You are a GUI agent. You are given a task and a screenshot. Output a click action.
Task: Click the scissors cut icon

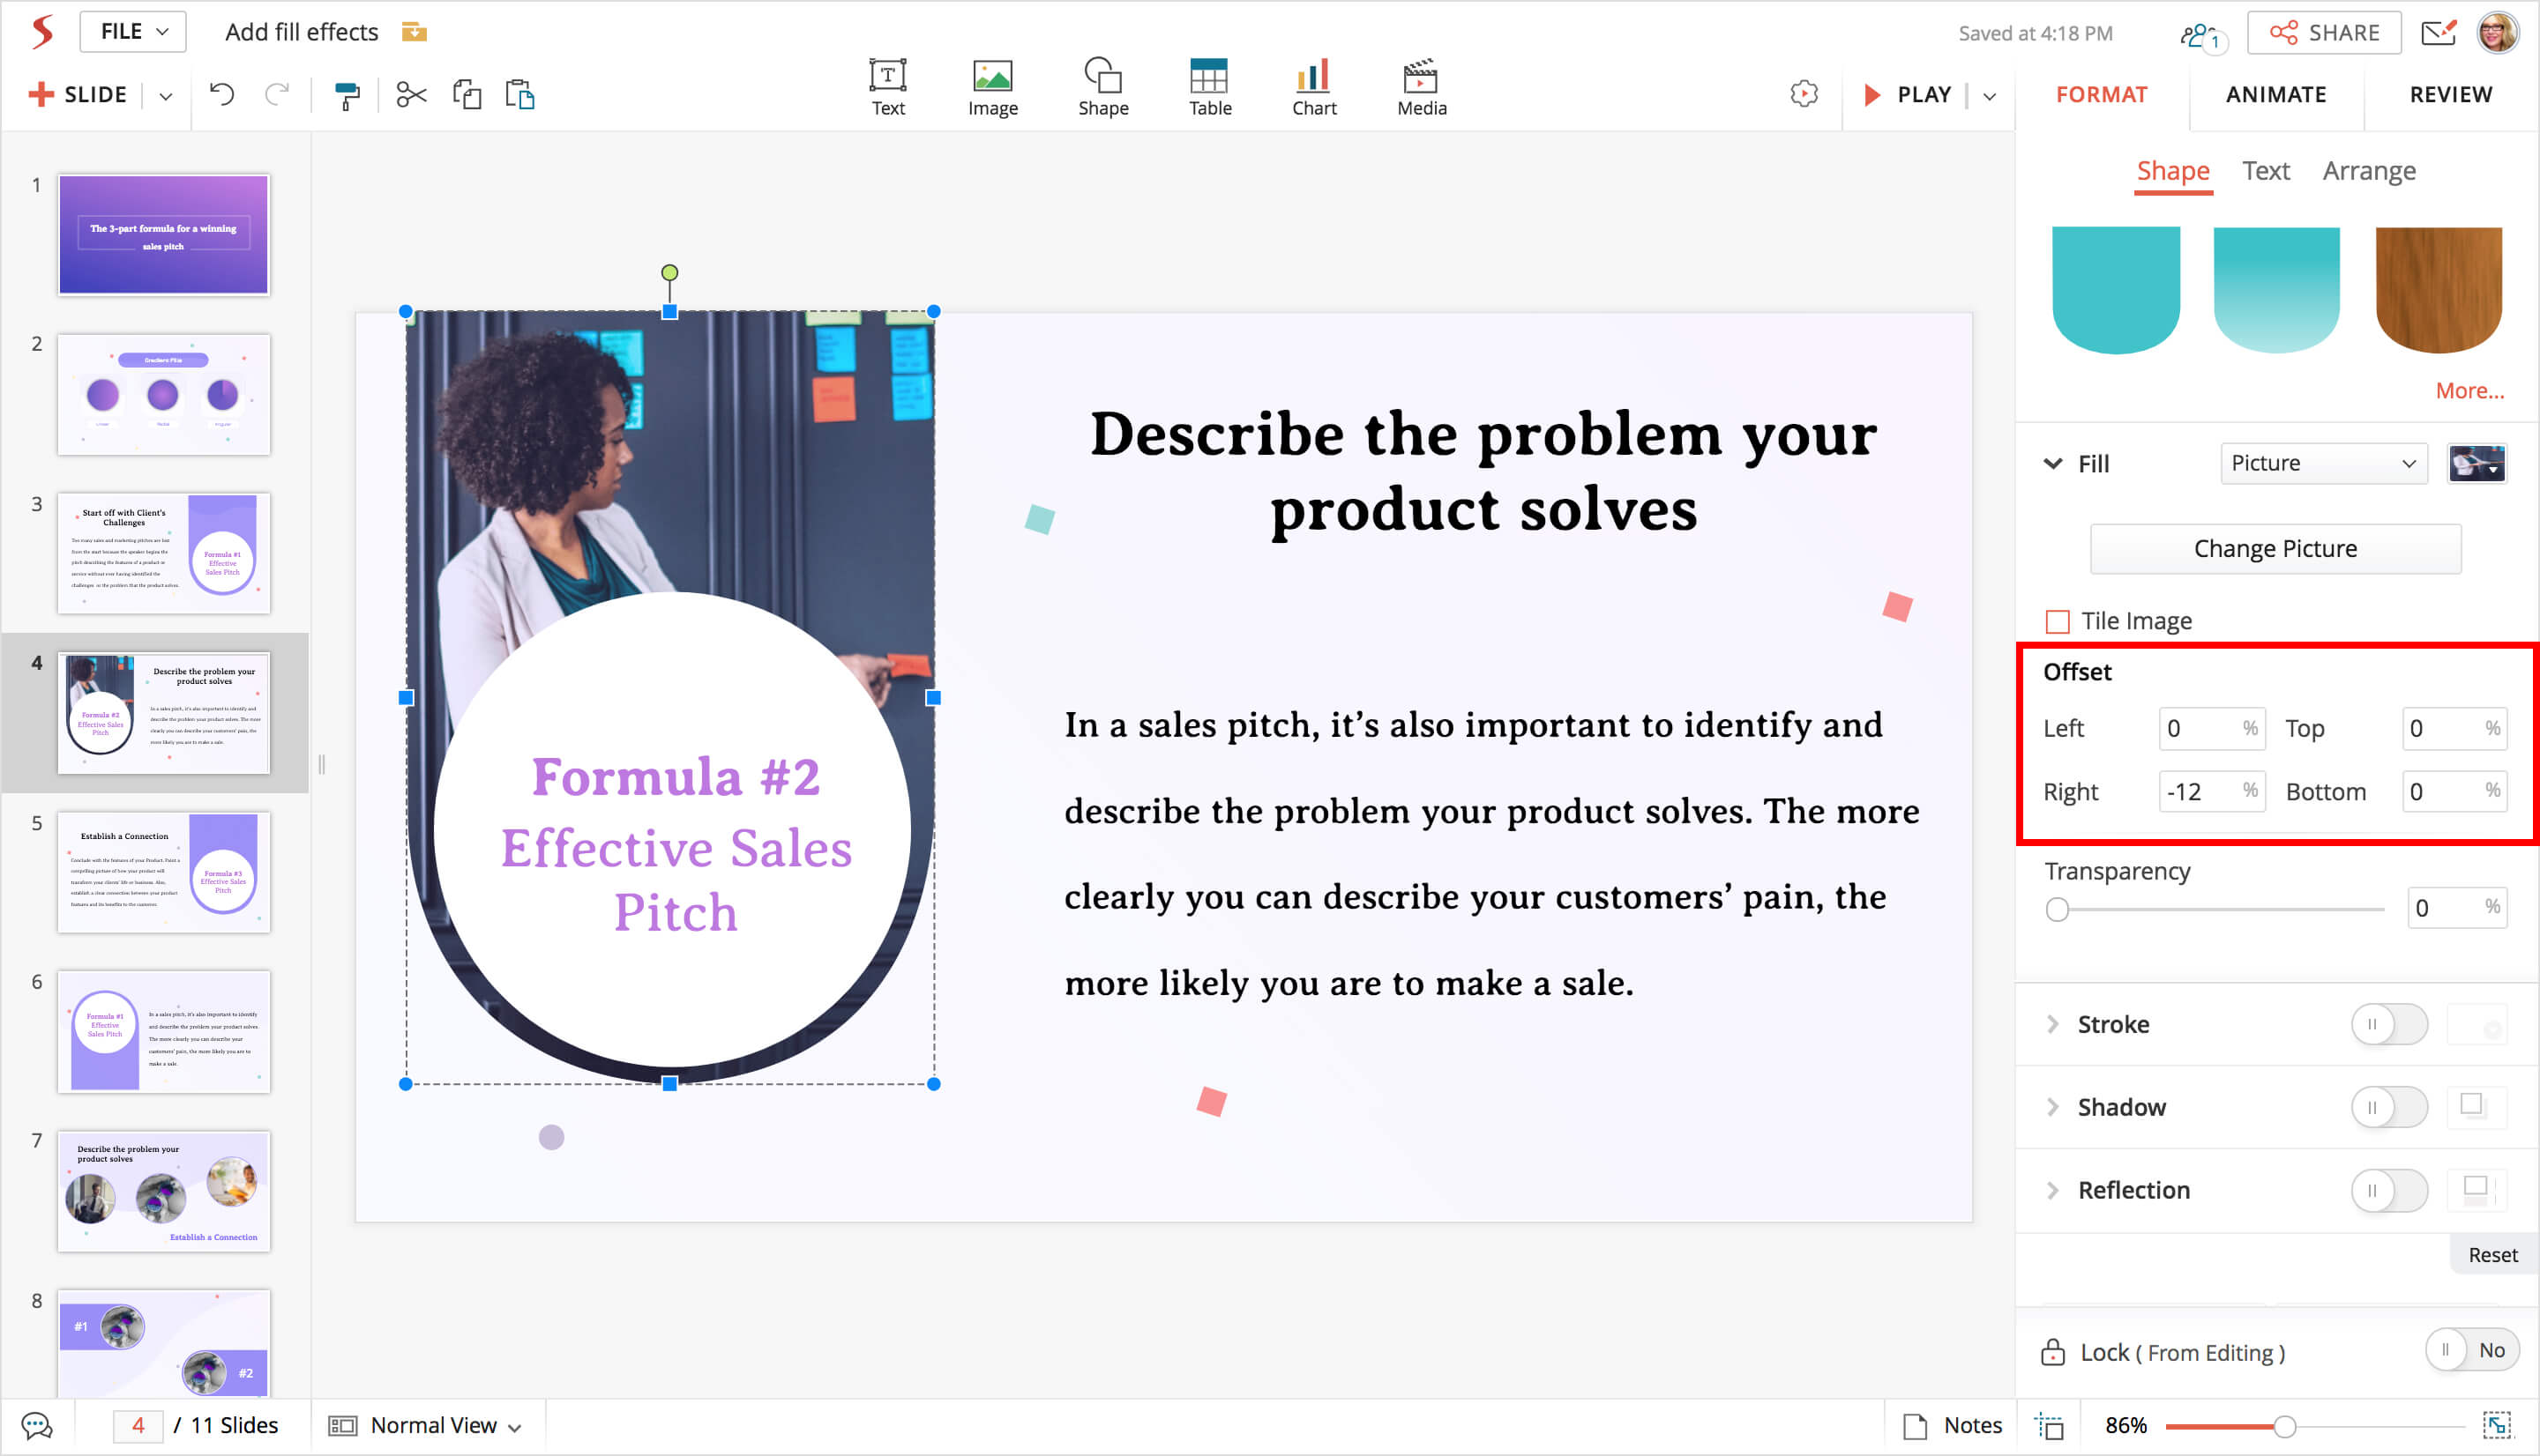(411, 96)
